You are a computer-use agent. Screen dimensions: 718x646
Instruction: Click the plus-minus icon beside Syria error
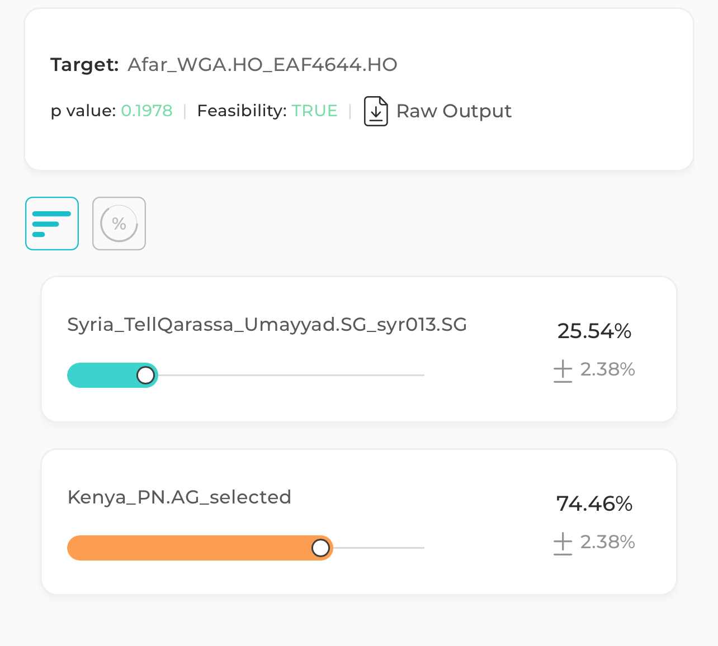click(563, 371)
